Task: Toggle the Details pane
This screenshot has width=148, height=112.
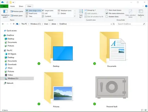Action: click(16, 16)
